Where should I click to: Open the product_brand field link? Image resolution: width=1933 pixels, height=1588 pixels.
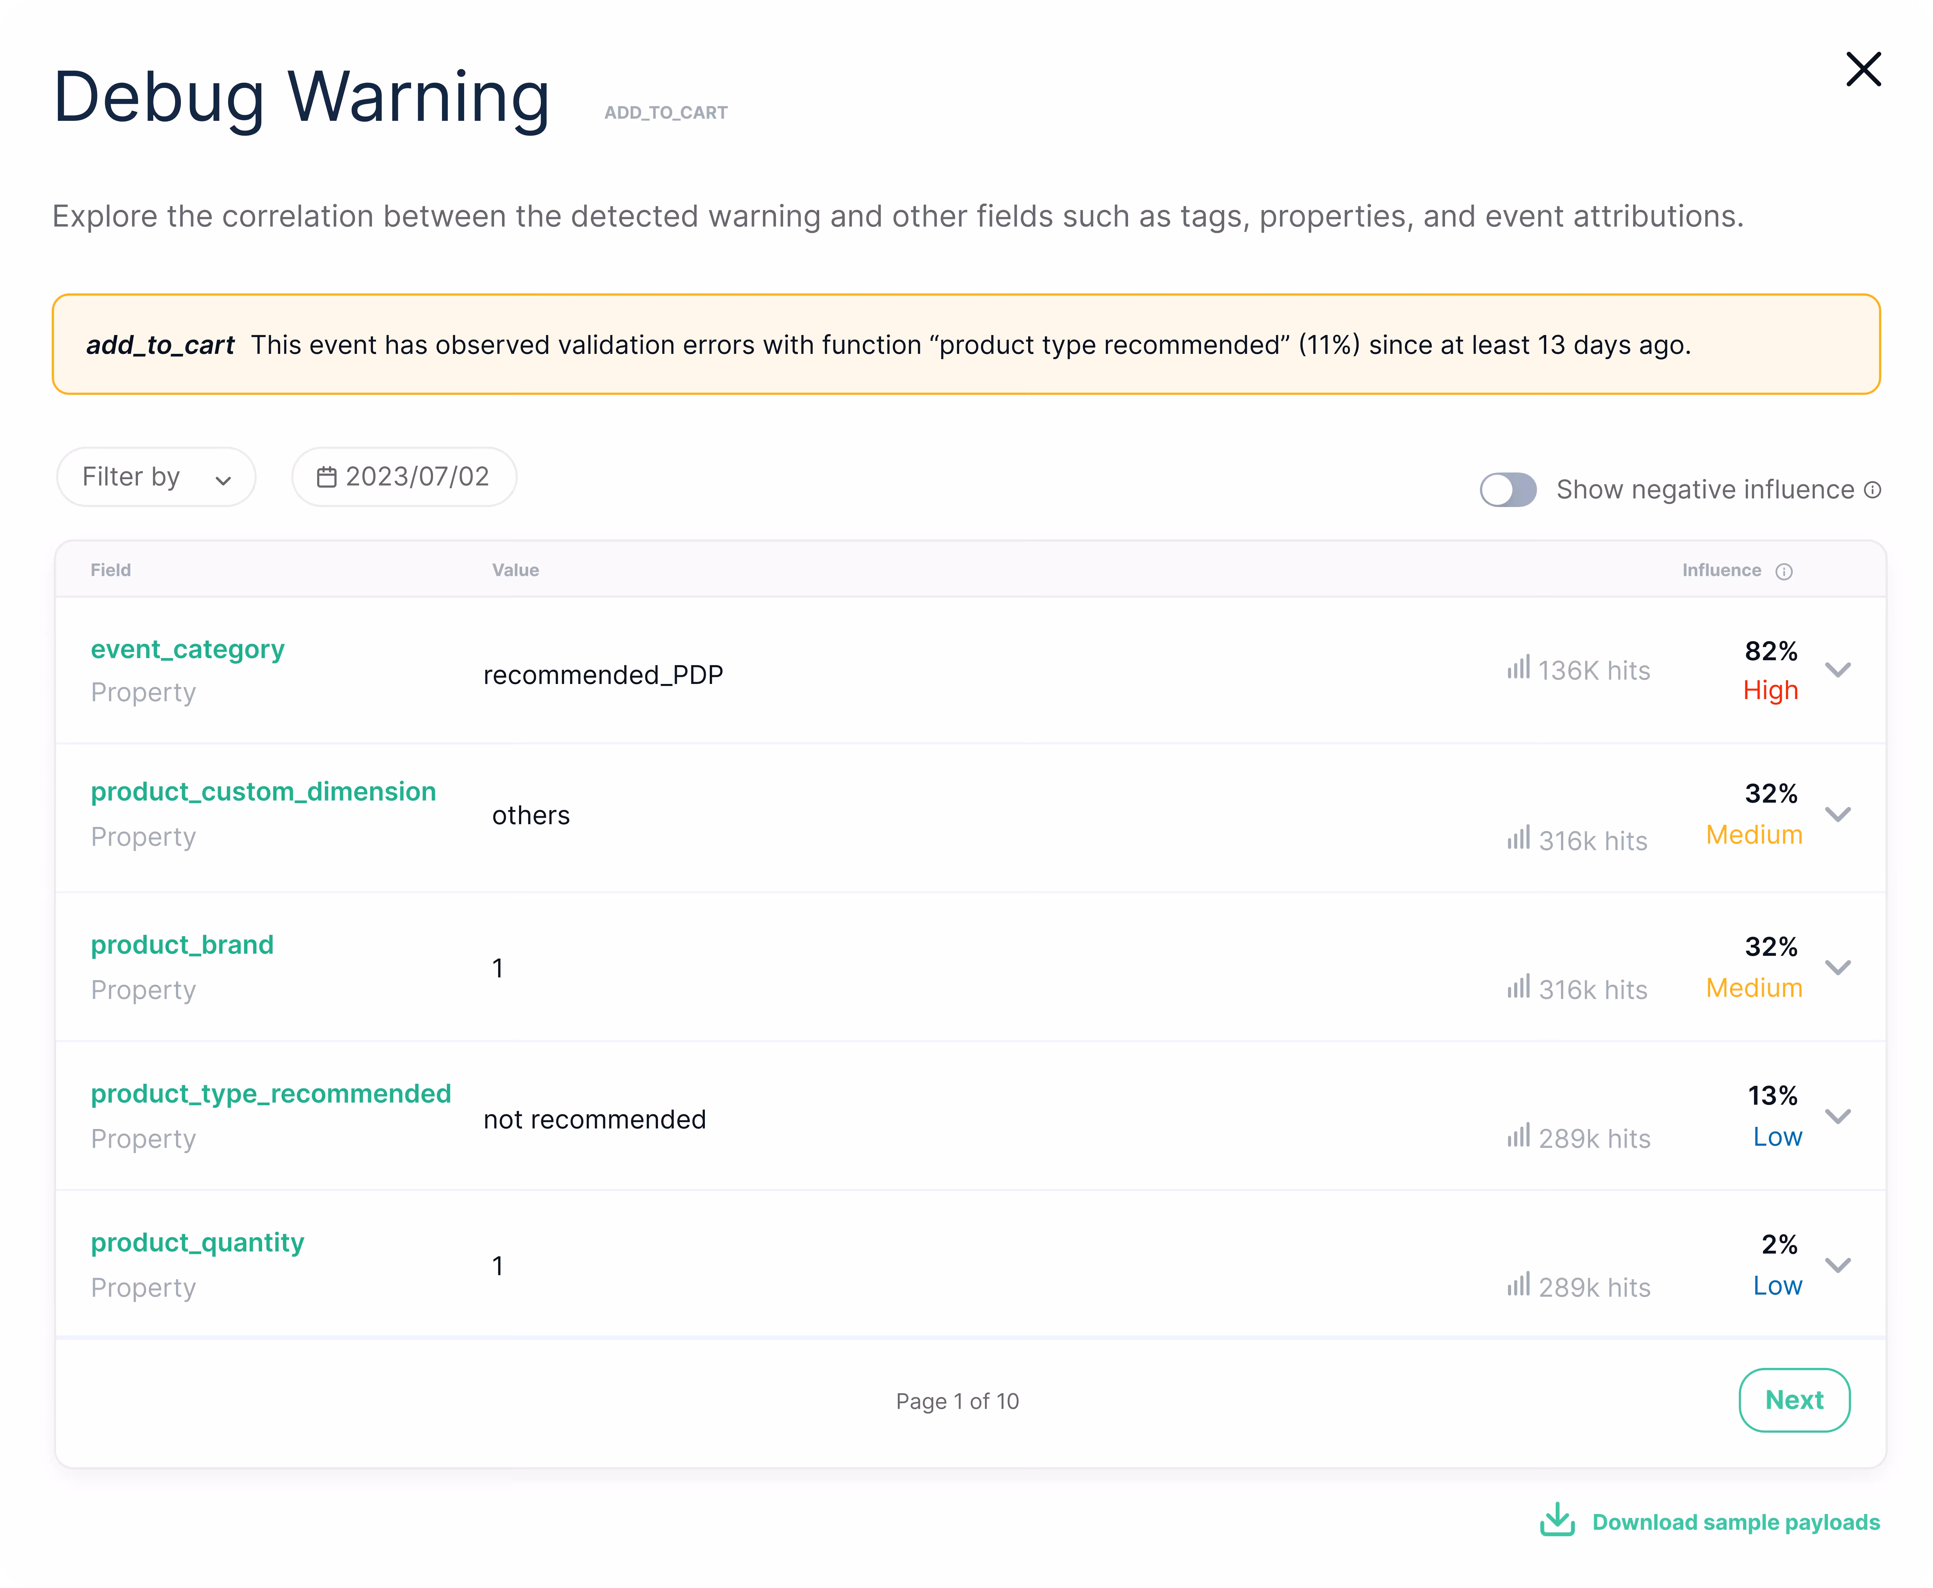182,945
